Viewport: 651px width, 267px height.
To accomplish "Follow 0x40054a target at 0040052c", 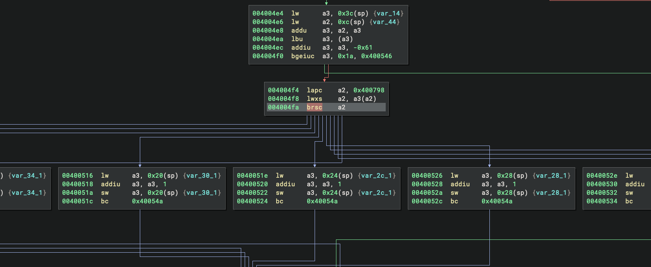I will [497, 201].
